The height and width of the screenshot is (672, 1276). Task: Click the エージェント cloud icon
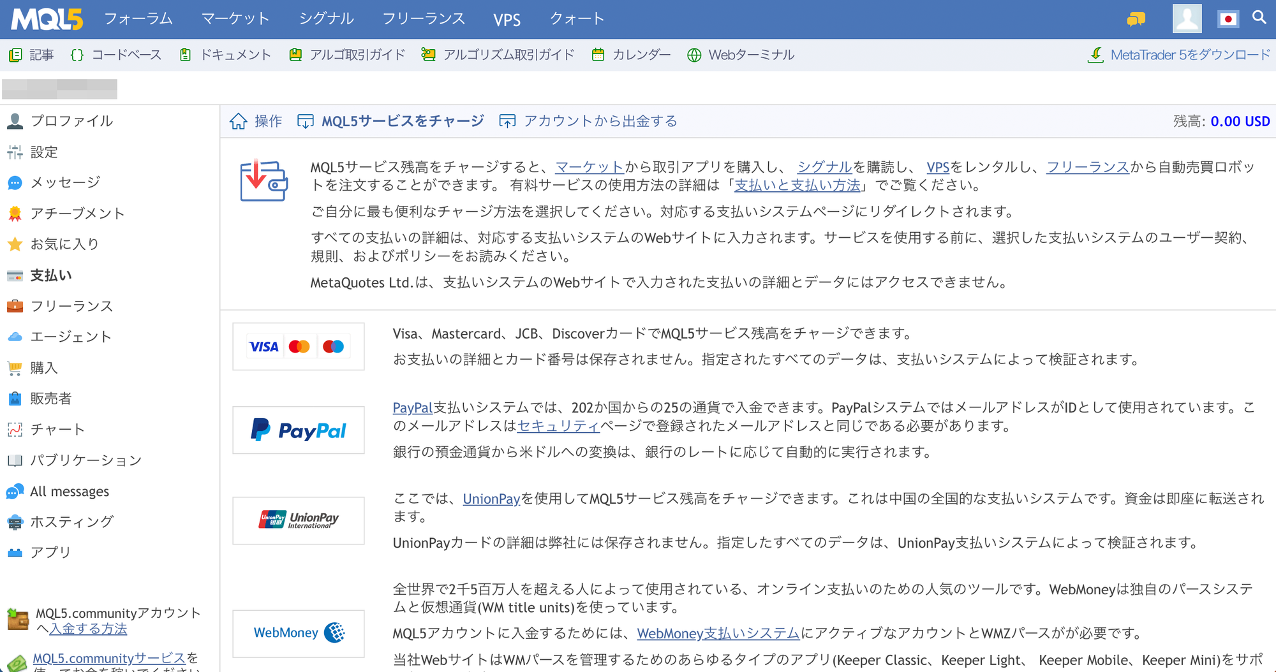[x=15, y=337]
